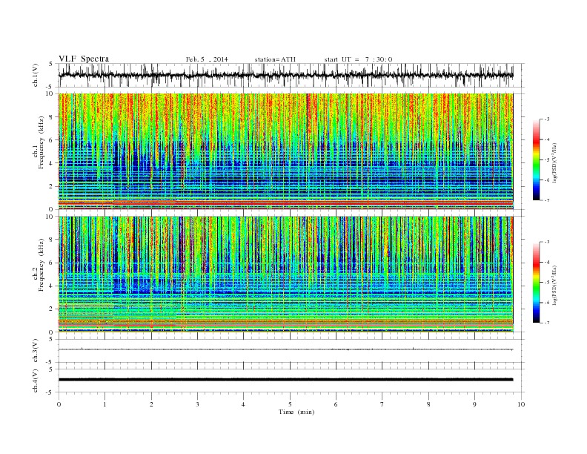Screen dimensions: 587x454
Task: Click the "5" upper tick of ch.1(V) axis
Action: tap(51, 64)
